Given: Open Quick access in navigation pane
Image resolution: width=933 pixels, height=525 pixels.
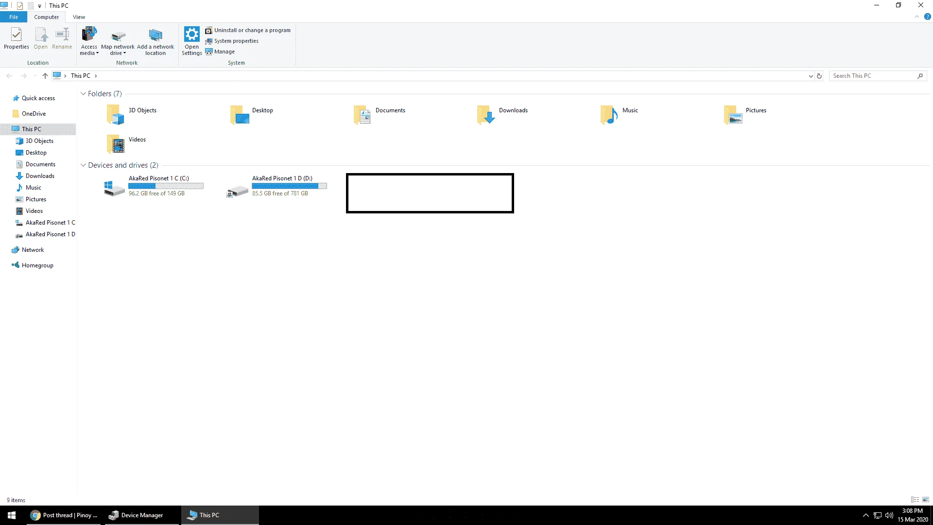Looking at the screenshot, I should pyautogui.click(x=38, y=98).
